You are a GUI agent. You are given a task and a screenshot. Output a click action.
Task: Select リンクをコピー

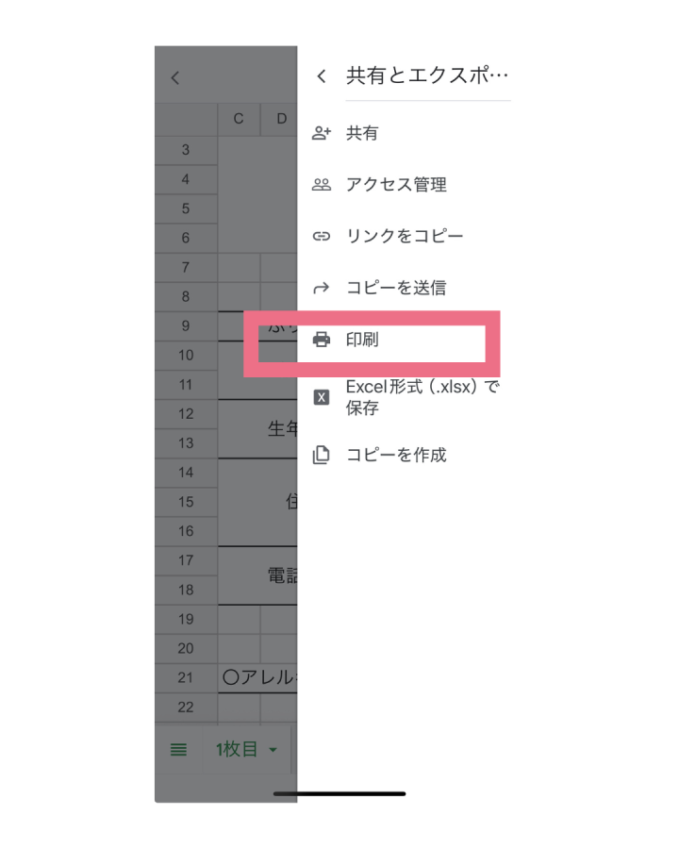[405, 236]
